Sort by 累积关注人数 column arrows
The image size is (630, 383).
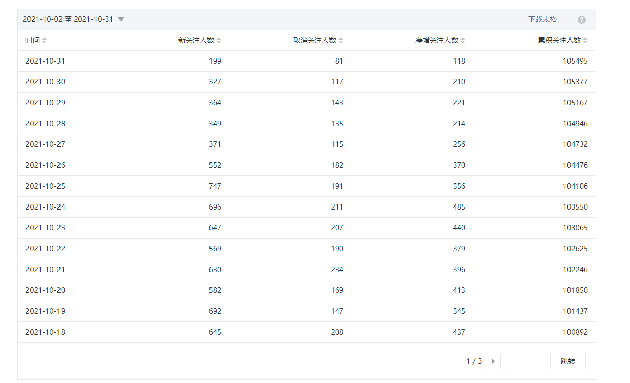(585, 41)
